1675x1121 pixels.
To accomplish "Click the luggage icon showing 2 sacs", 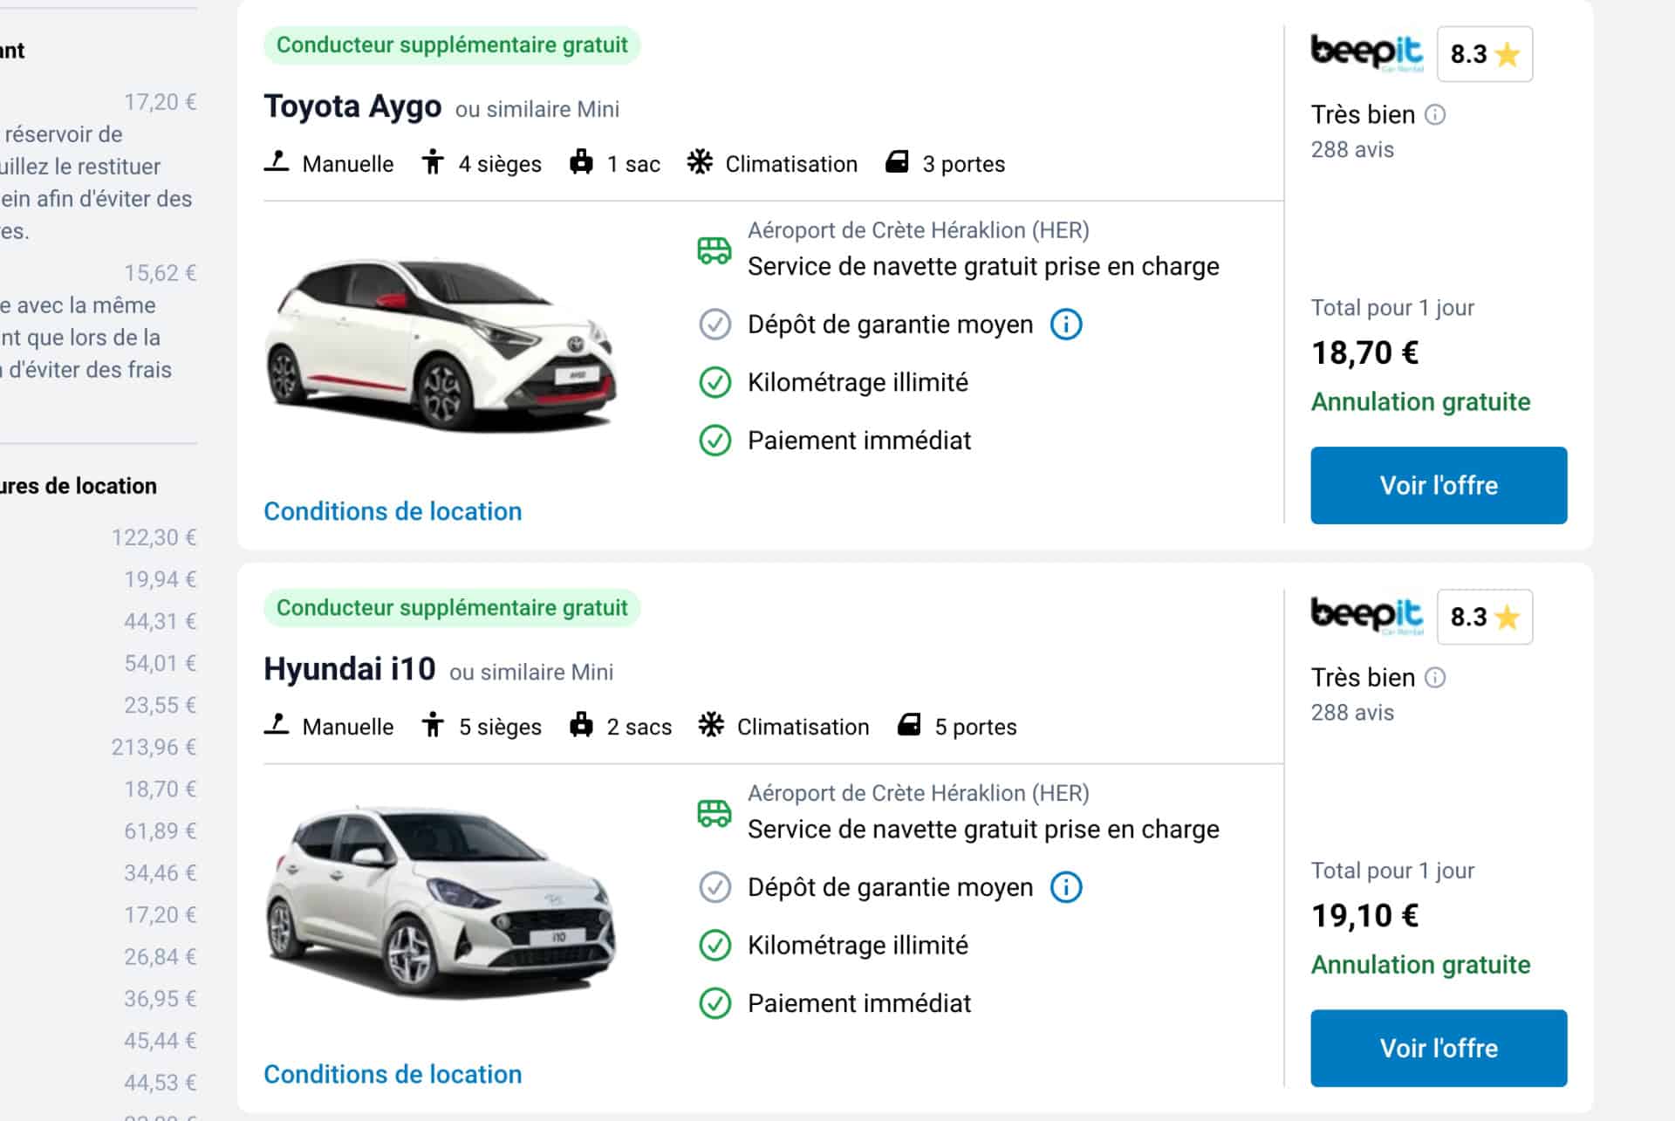I will pyautogui.click(x=581, y=724).
